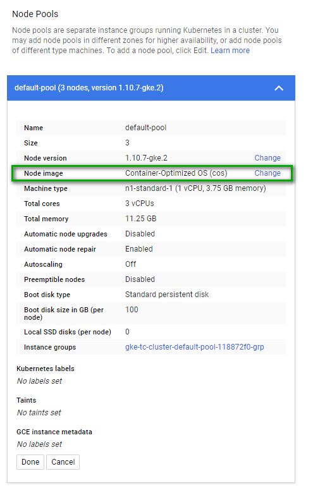This screenshot has height=488, width=313.
Task: Click the Taints section heading
Action: [x=26, y=400]
